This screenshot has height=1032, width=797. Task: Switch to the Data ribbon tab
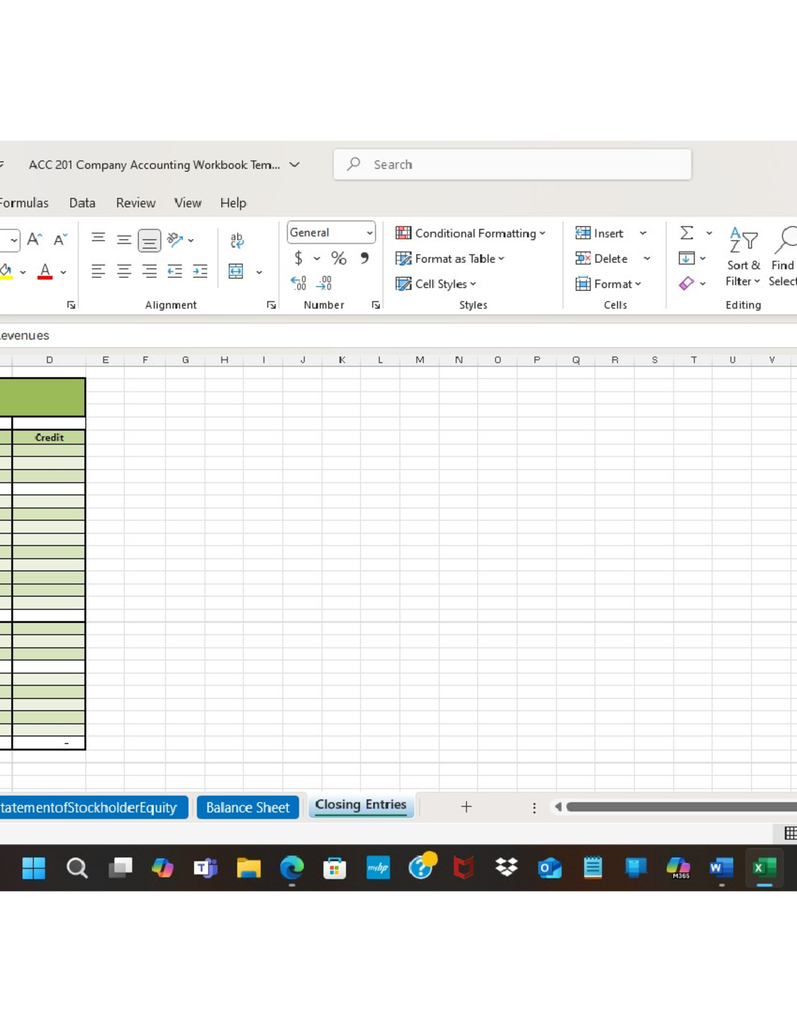[x=82, y=203]
